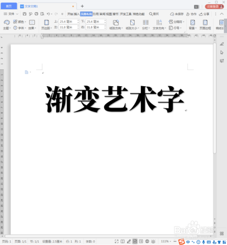The height and width of the screenshot is (245, 227).
Task: Click the 分享 share button
Action: [x=204, y=14]
